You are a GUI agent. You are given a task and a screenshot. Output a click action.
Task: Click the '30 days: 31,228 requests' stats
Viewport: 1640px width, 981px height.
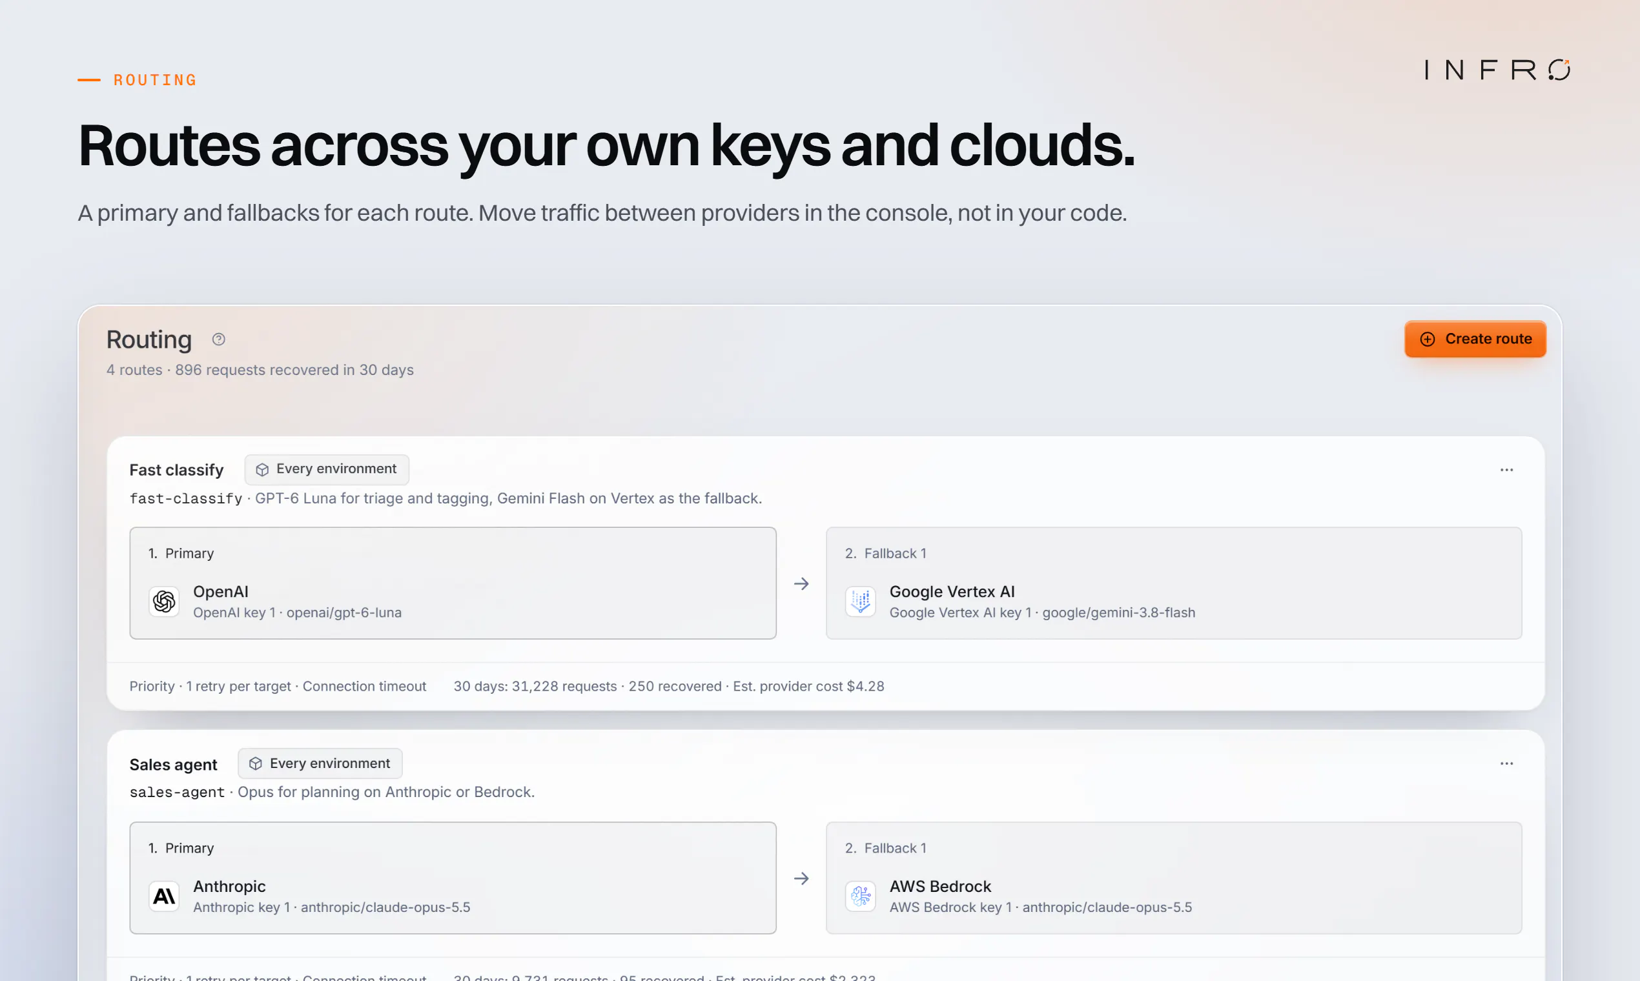tap(668, 686)
